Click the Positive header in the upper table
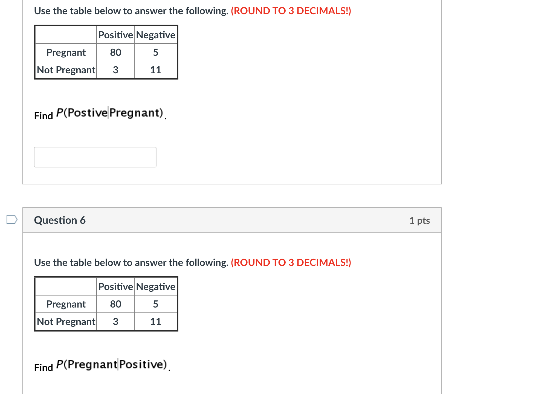539x394 pixels. click(x=115, y=35)
